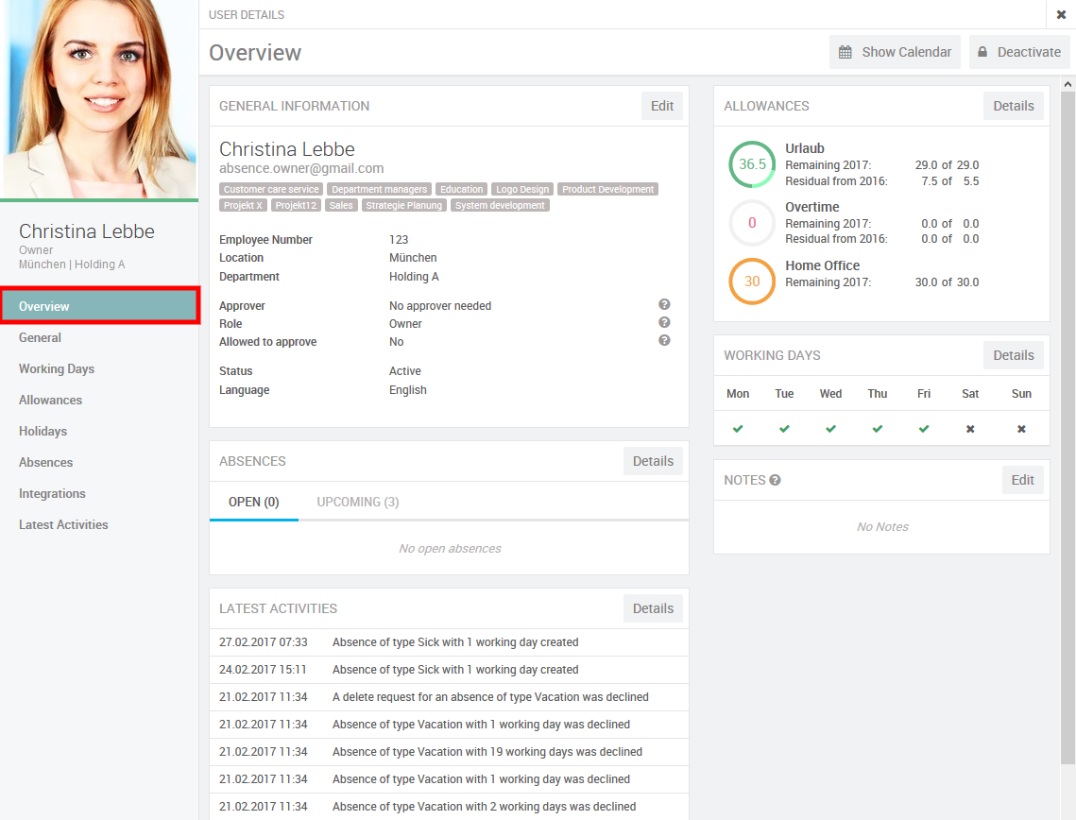Open Details of the Working Days panel

[x=1013, y=355]
